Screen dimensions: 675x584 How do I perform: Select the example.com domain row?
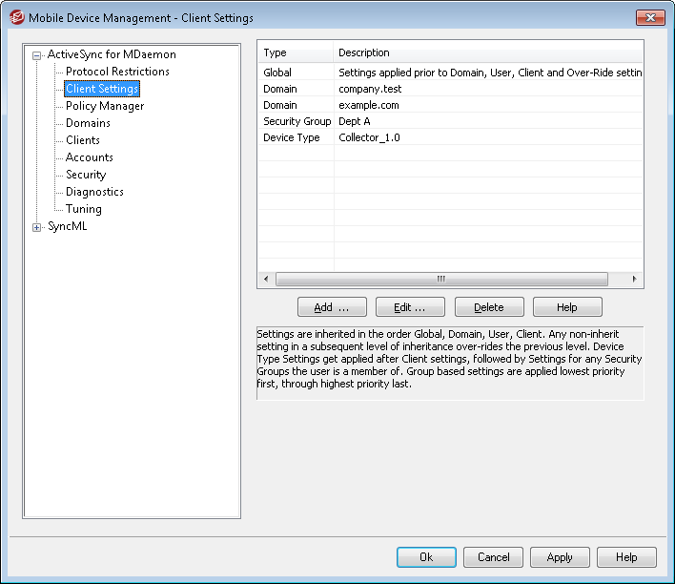tap(450, 105)
